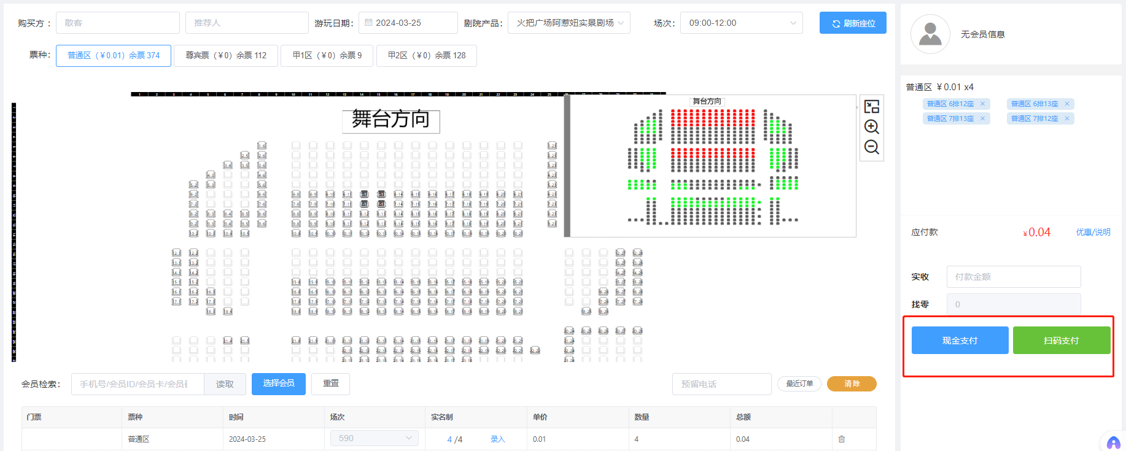Screen dimensions: 1126x451
Task: Click the 付款金额 input field
Action: (x=1013, y=277)
